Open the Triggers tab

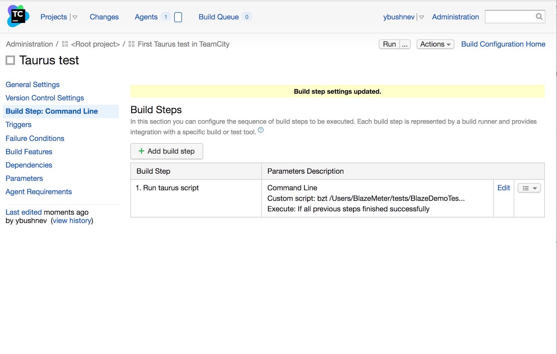18,125
